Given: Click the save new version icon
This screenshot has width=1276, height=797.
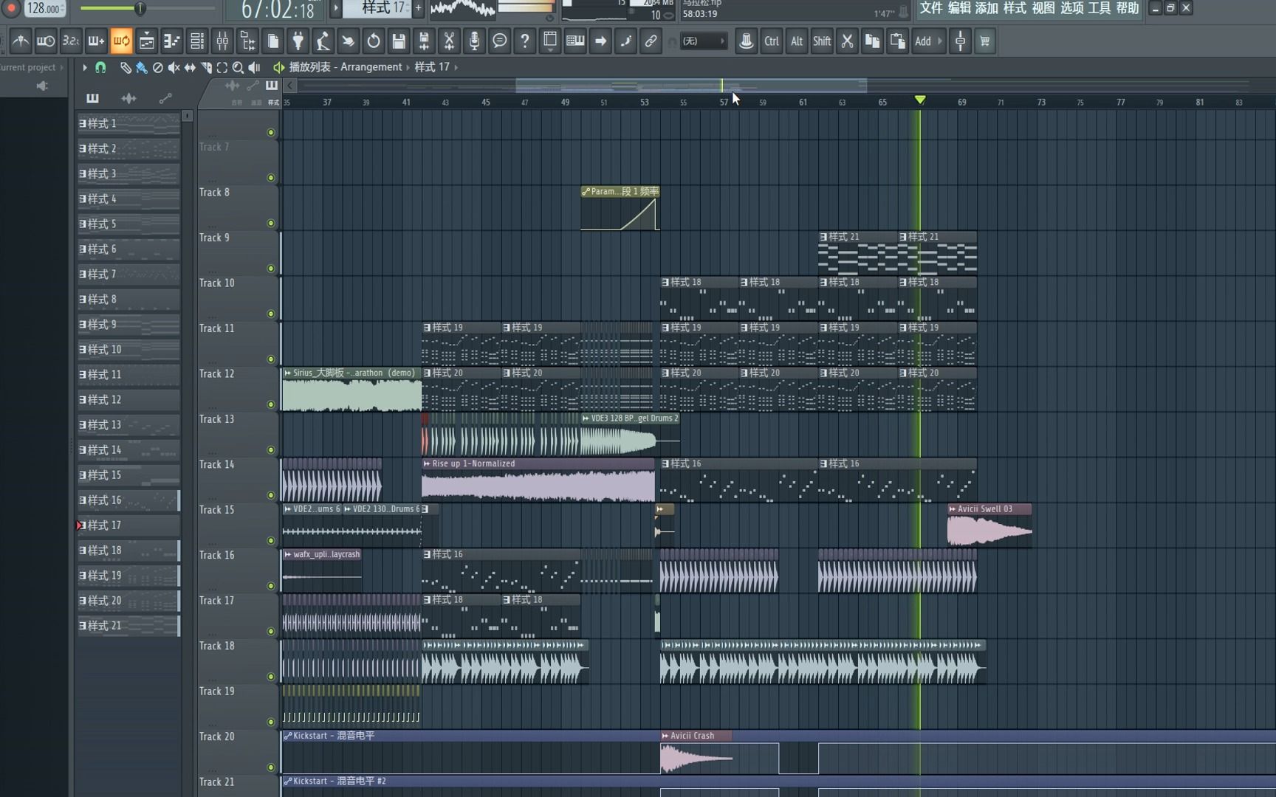Looking at the screenshot, I should [424, 41].
